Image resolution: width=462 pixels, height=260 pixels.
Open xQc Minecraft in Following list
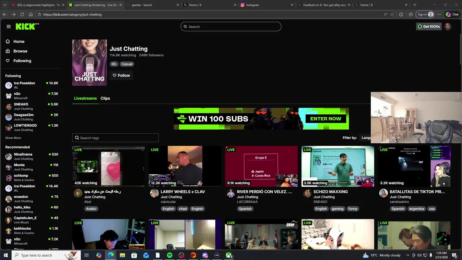[x=32, y=96]
